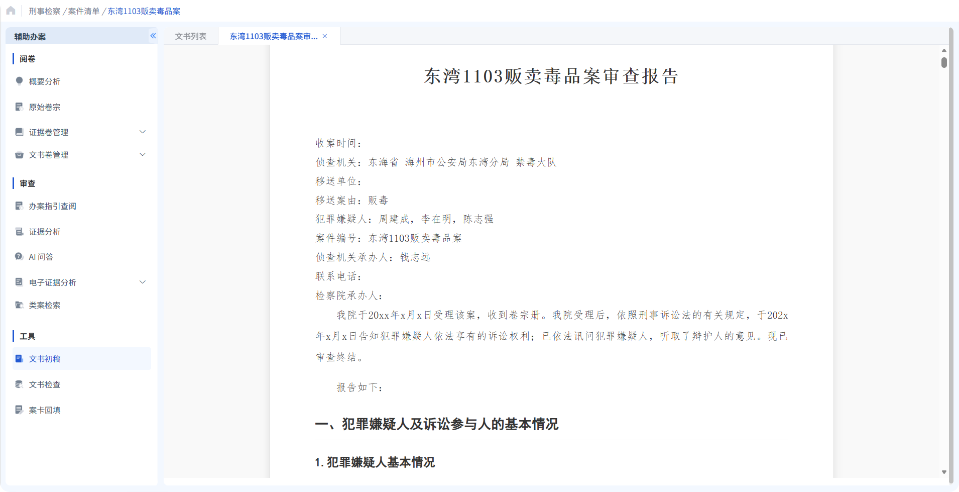Click the 概要分析 bulb icon

[19, 81]
